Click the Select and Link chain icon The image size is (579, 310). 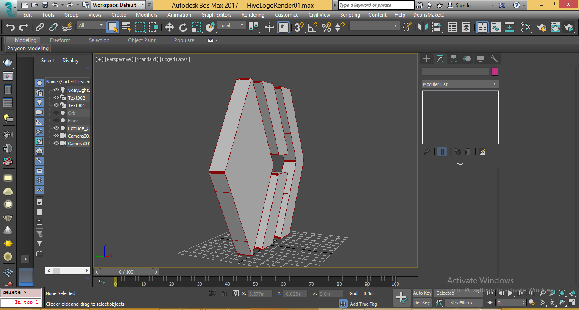pos(40,28)
